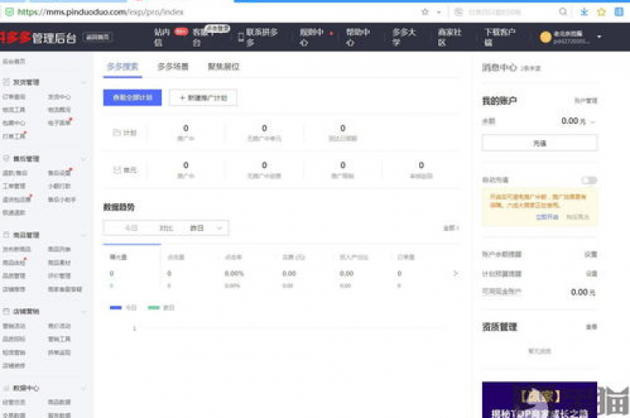The height and width of the screenshot is (418, 630).
Task: Open 售后设置 sidebar link
Action: coord(59,173)
